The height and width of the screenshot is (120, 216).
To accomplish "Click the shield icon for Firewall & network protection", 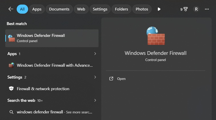I will point(11,89).
